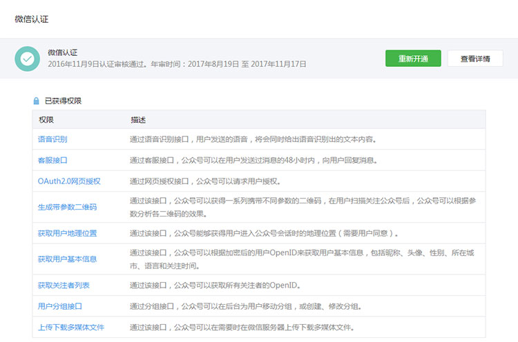518x342 pixels.
Task: Click the description of 语音识别 row
Action: pos(253,139)
